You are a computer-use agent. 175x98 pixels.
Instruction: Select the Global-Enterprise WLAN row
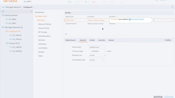coord(119,24)
